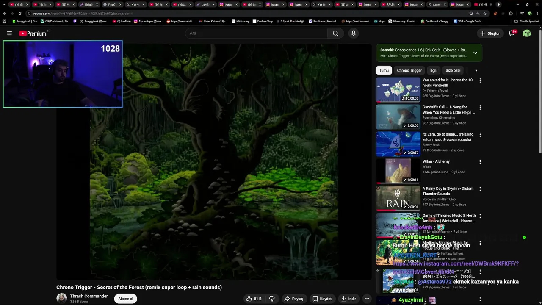The height and width of the screenshot is (305, 542).
Task: Open a new browser tab
Action: pyautogui.click(x=498, y=5)
